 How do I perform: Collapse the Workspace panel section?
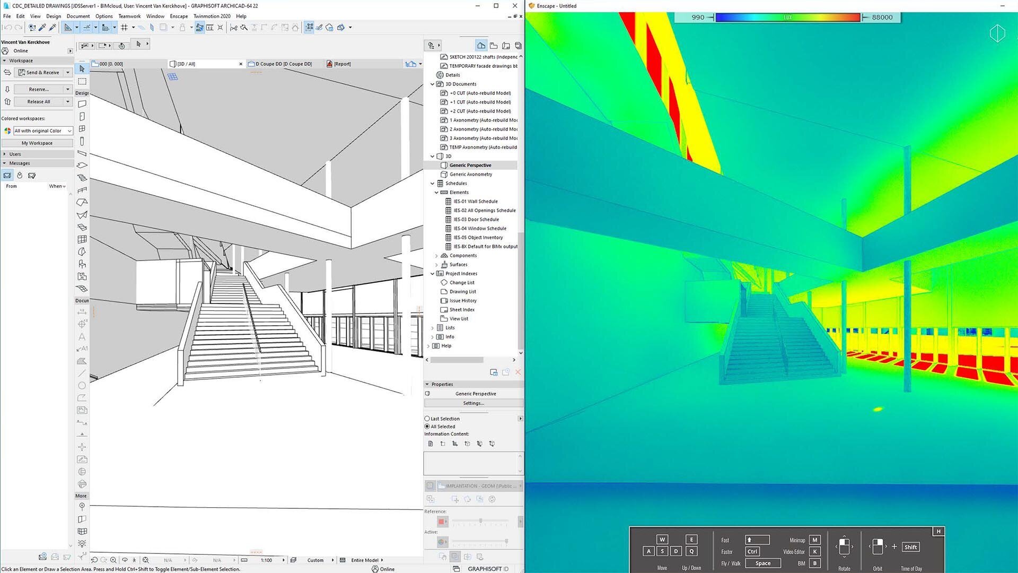pyautogui.click(x=5, y=60)
